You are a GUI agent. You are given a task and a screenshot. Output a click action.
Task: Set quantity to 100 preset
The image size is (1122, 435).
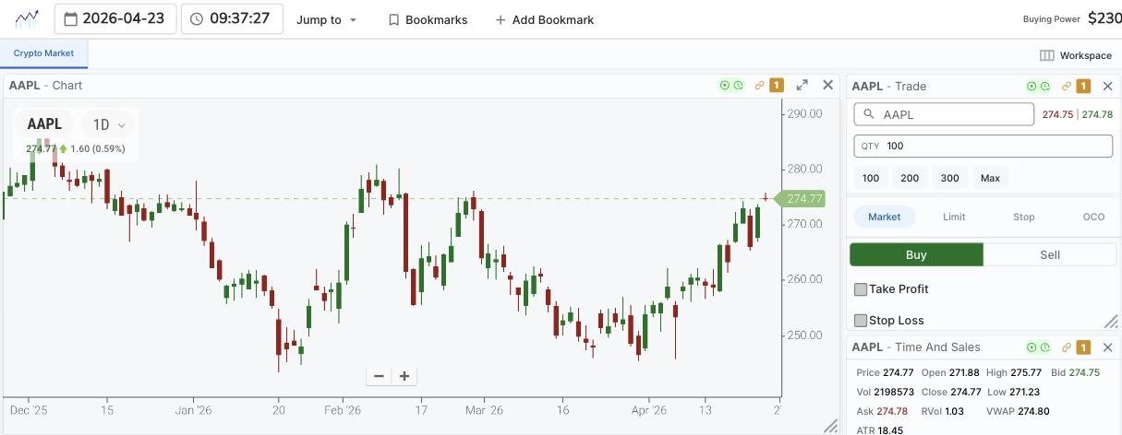[x=871, y=178]
